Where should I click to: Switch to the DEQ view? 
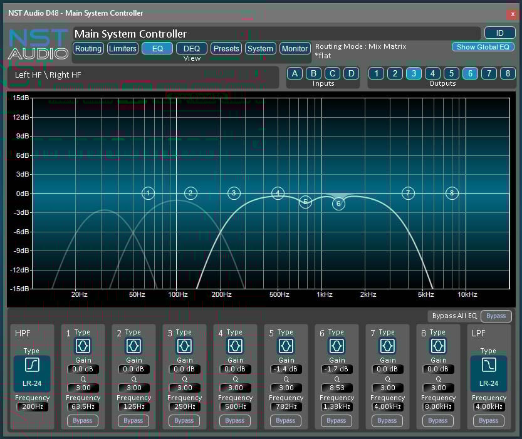point(191,48)
